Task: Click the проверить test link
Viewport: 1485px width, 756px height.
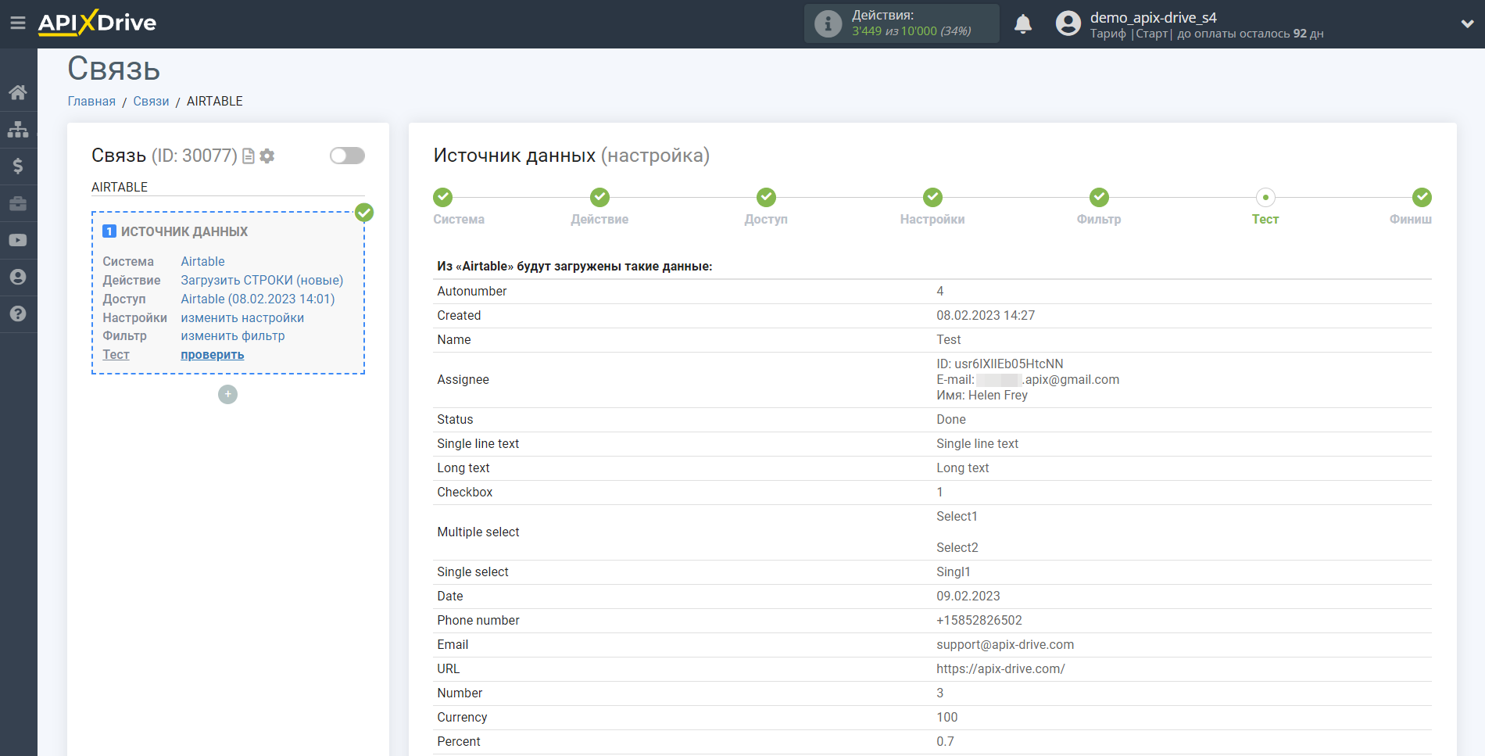Action: coord(213,354)
